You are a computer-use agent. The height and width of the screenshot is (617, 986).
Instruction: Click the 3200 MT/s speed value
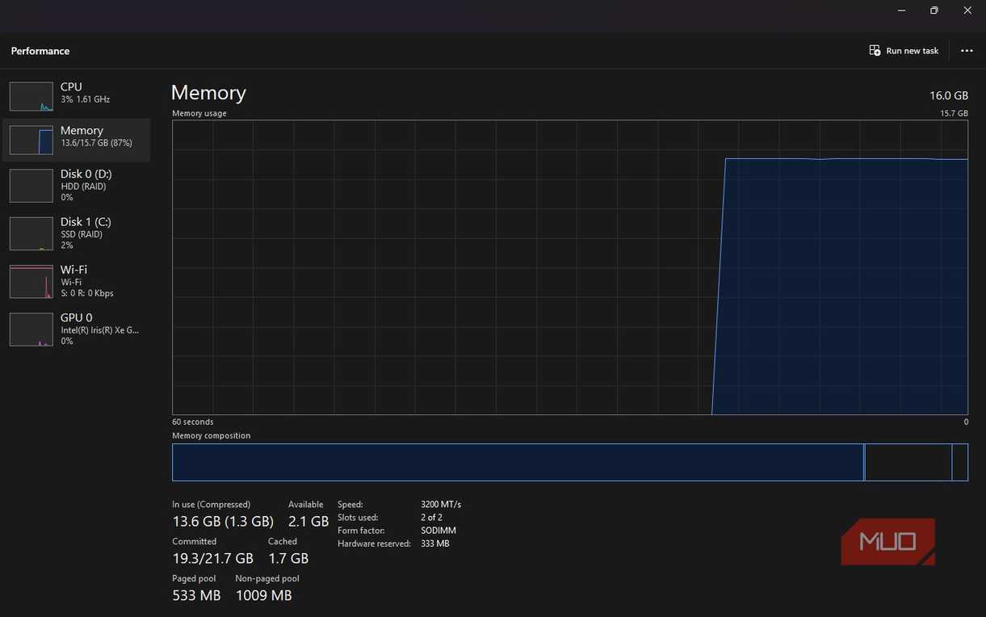click(x=441, y=504)
